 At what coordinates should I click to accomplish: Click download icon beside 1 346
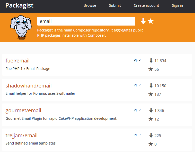point(151,110)
